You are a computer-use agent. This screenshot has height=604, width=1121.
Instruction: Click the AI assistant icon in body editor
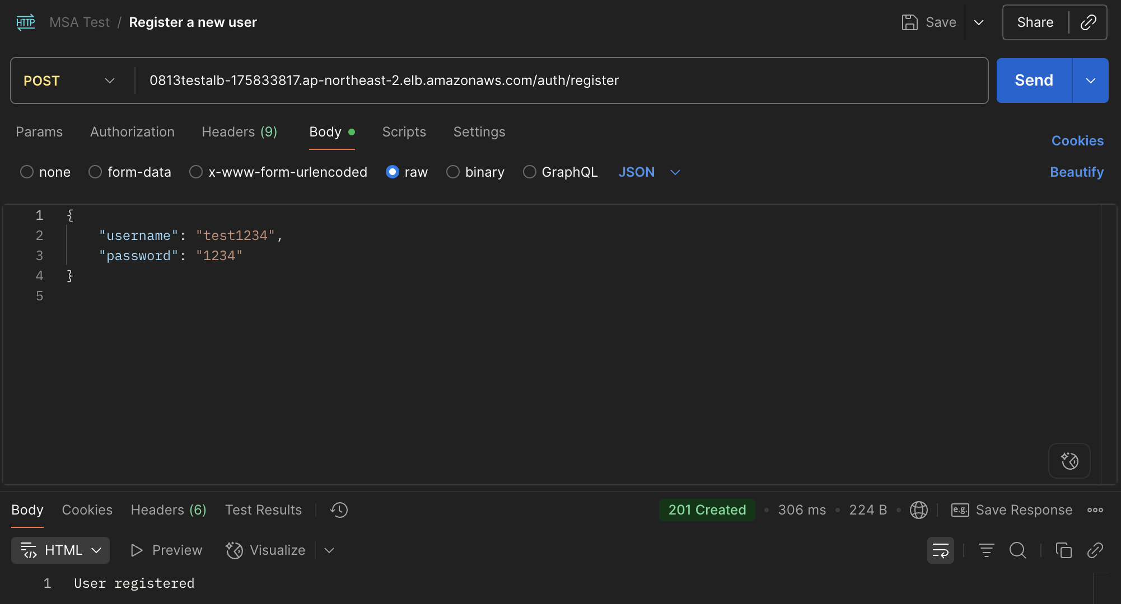[x=1069, y=461]
